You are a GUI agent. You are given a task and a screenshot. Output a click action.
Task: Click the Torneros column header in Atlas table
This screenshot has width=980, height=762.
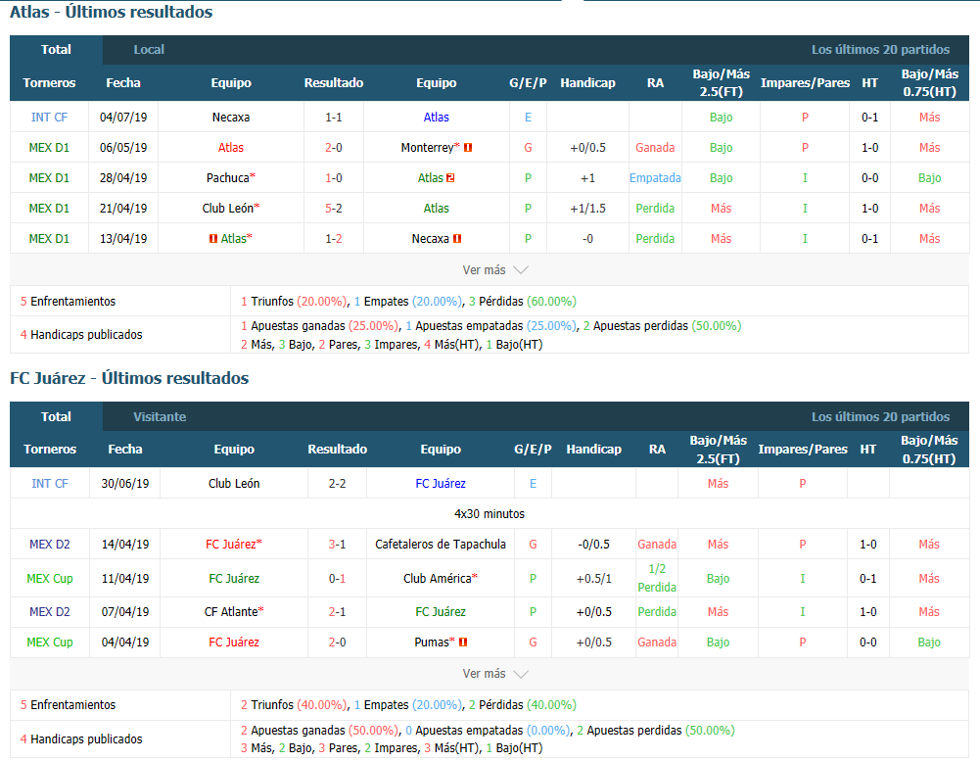pos(49,83)
